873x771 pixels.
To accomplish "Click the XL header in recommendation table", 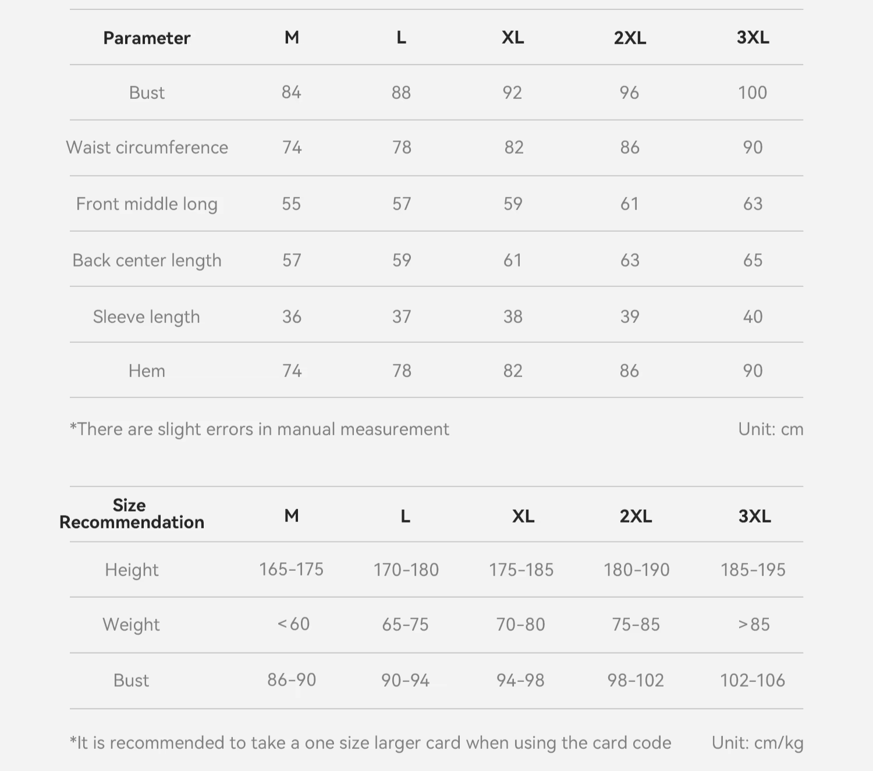I will (523, 516).
